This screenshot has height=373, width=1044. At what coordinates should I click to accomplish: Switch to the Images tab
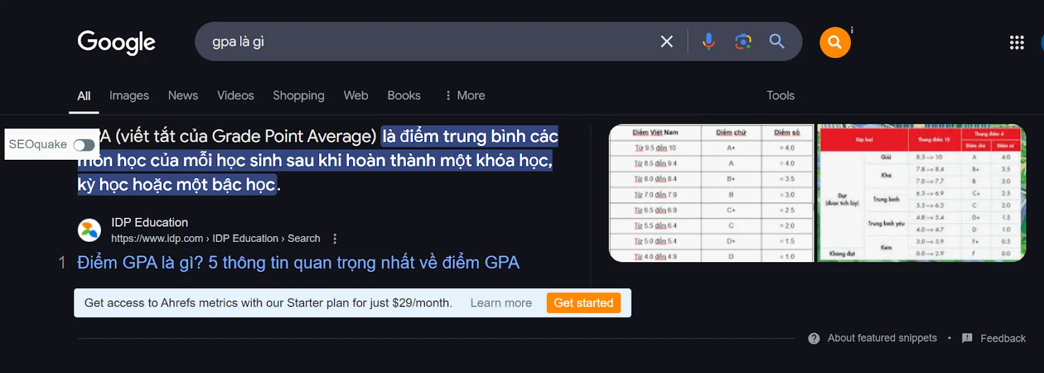click(129, 96)
